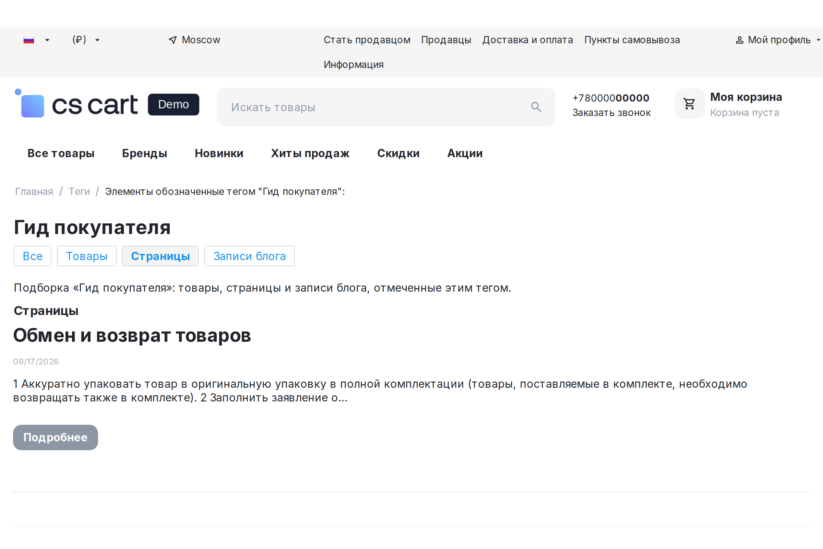Click the Russian flag language icon

coord(29,40)
